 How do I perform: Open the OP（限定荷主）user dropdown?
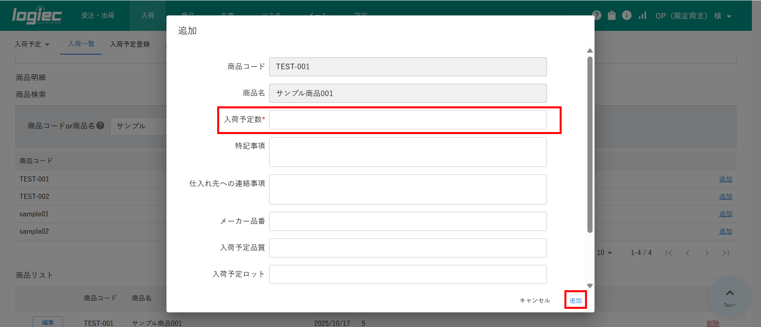693,16
